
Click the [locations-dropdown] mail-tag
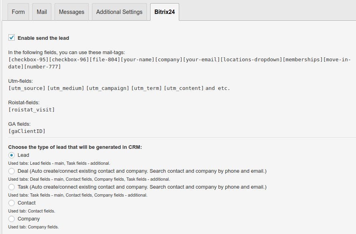251,60
